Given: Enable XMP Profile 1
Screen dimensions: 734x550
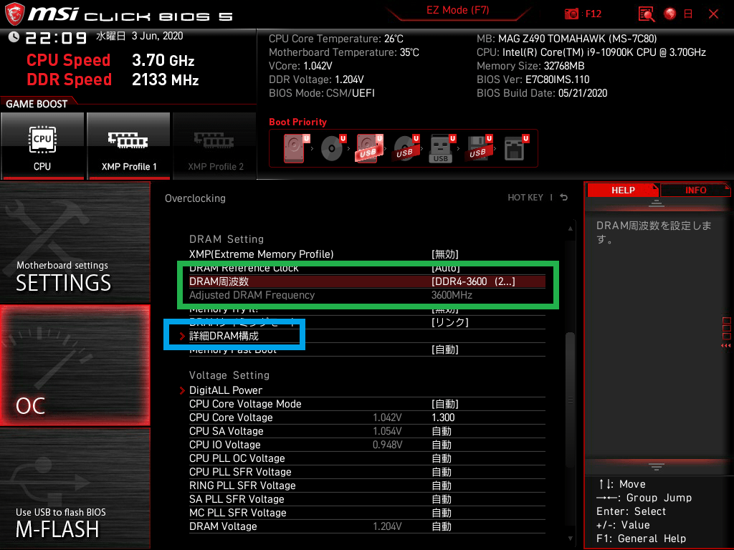Looking at the screenshot, I should click(x=129, y=145).
